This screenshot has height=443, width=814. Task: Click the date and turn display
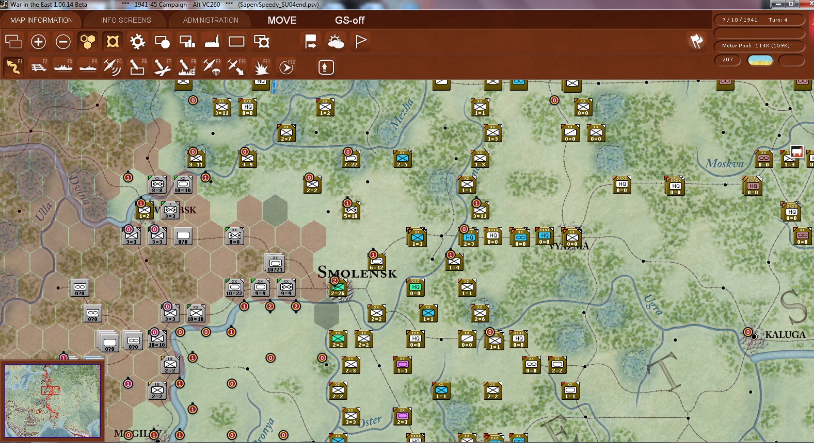coord(759,20)
